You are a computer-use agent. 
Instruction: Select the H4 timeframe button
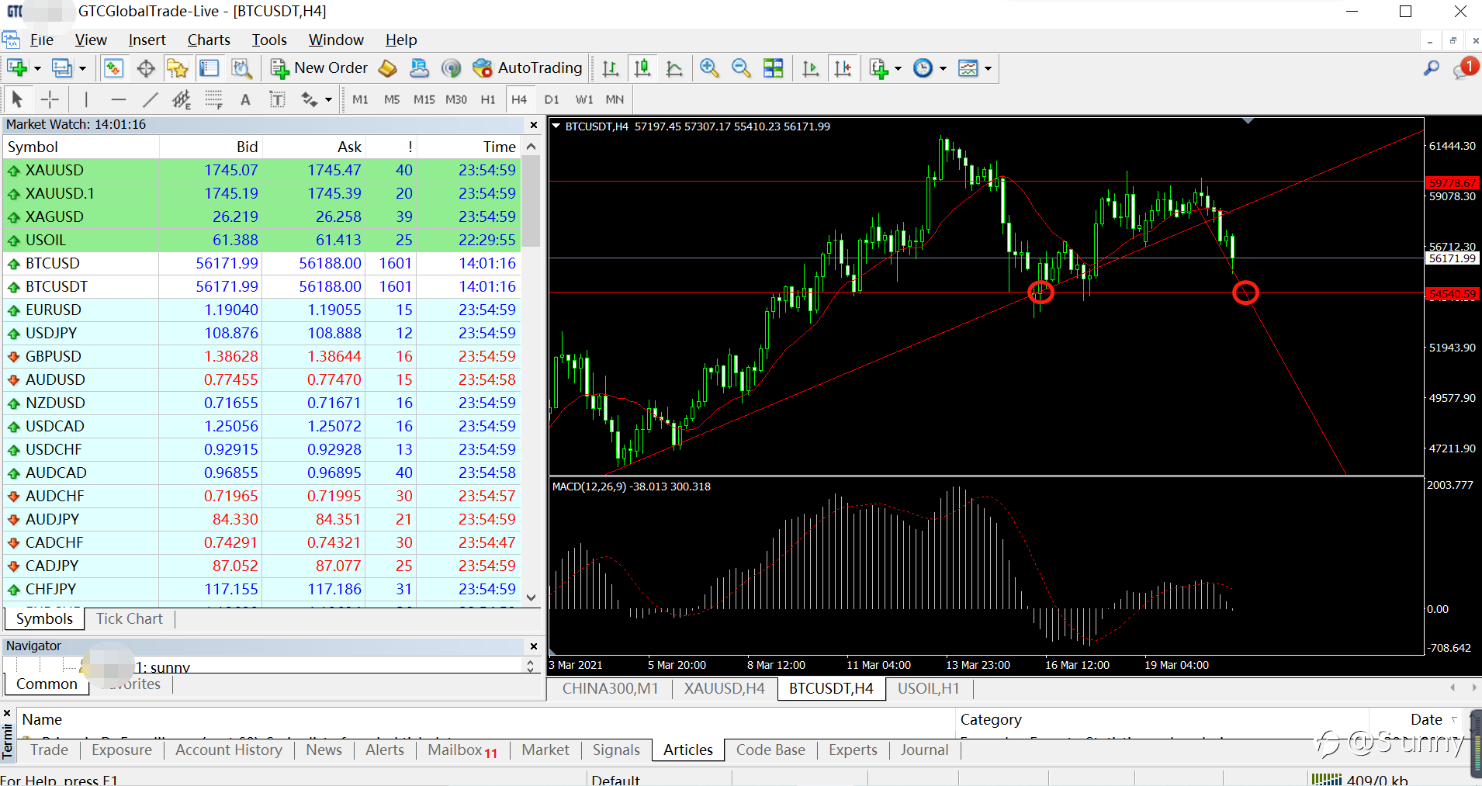click(519, 99)
